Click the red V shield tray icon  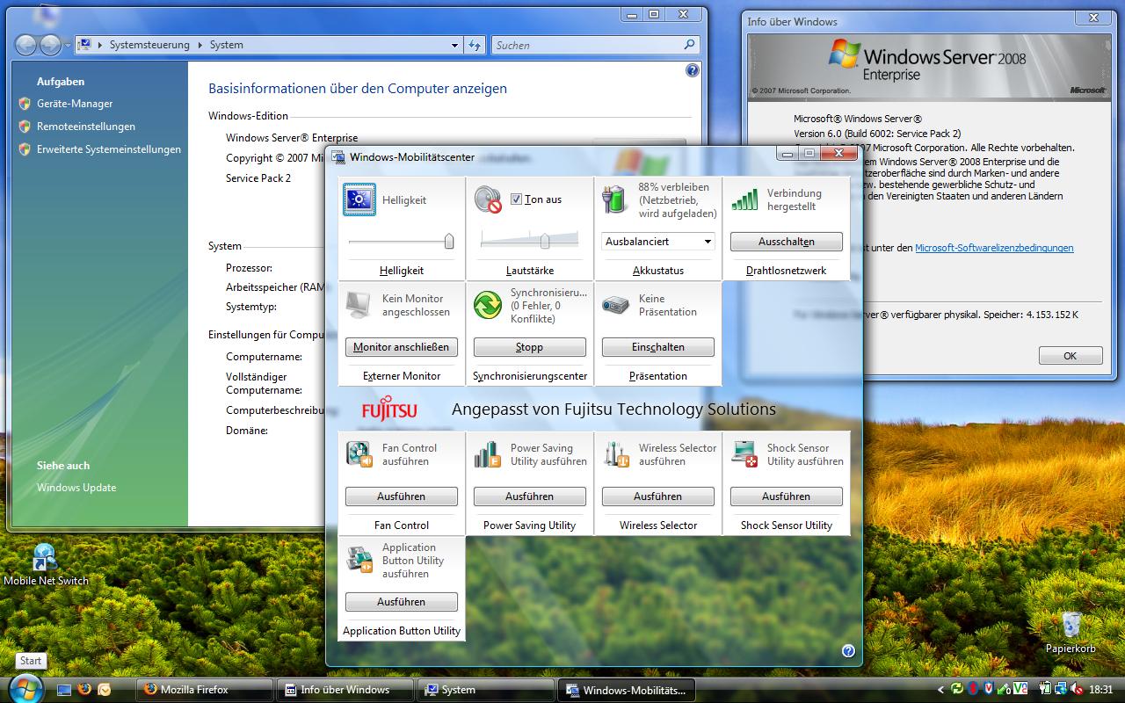pyautogui.click(x=989, y=689)
